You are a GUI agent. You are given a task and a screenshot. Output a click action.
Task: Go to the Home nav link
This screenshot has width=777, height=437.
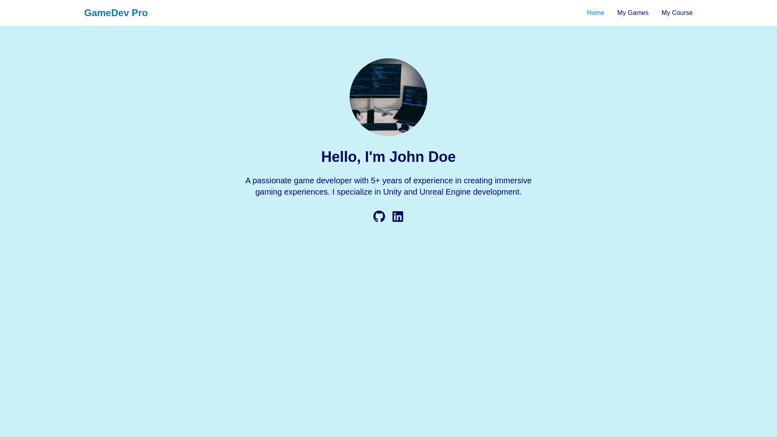[595, 13]
